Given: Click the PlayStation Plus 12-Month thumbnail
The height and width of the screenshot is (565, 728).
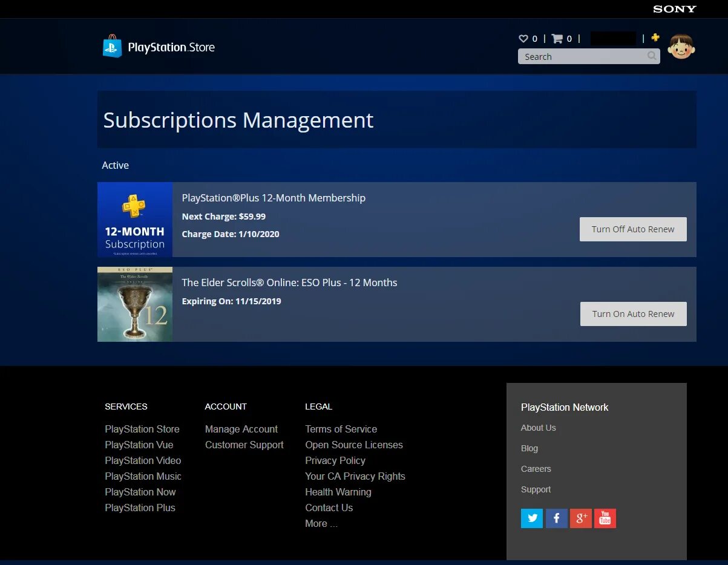Looking at the screenshot, I should pos(135,220).
